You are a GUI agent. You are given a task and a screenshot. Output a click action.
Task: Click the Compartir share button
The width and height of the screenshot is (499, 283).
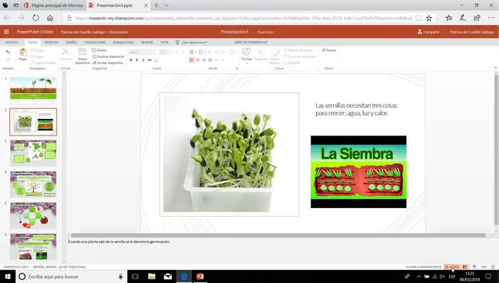pos(428,32)
